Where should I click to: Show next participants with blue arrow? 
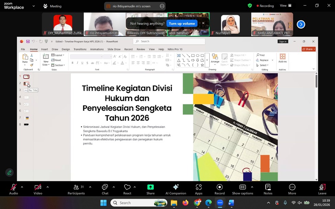click(301, 24)
